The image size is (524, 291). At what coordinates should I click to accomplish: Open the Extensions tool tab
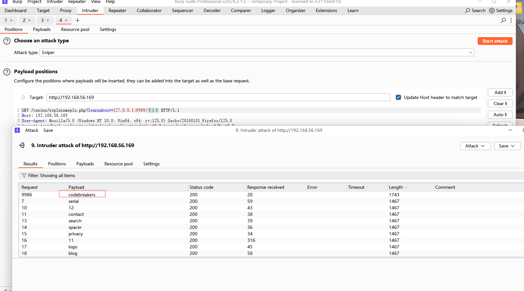pyautogui.click(x=326, y=10)
